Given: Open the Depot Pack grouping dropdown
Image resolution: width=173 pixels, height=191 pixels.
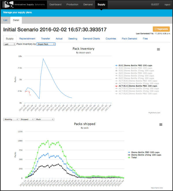Looking at the screenshot, I should pyautogui.click(x=46, y=44).
